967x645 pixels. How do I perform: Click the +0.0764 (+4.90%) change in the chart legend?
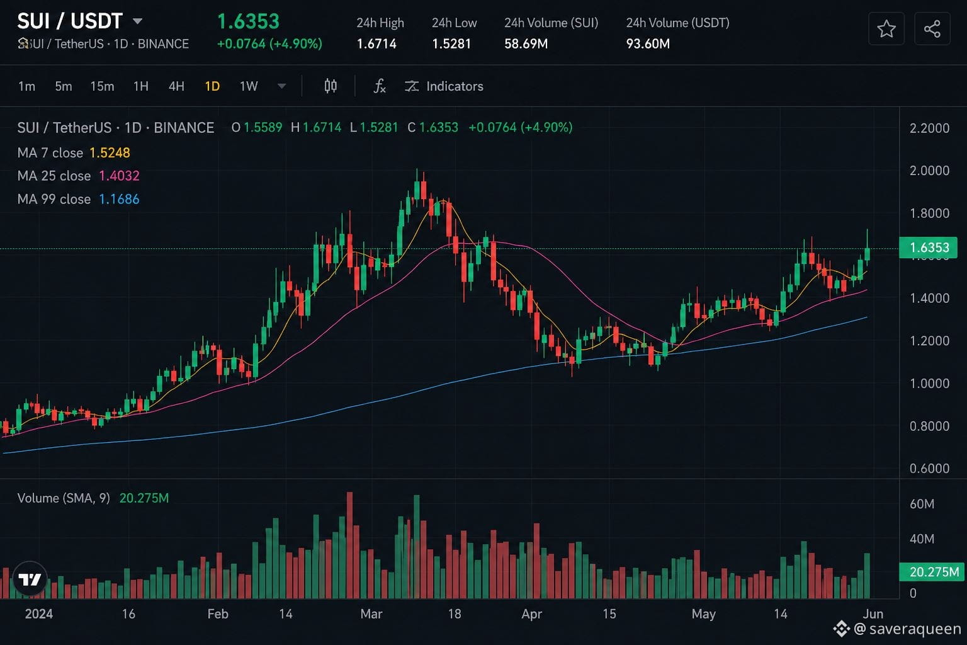pyautogui.click(x=521, y=128)
